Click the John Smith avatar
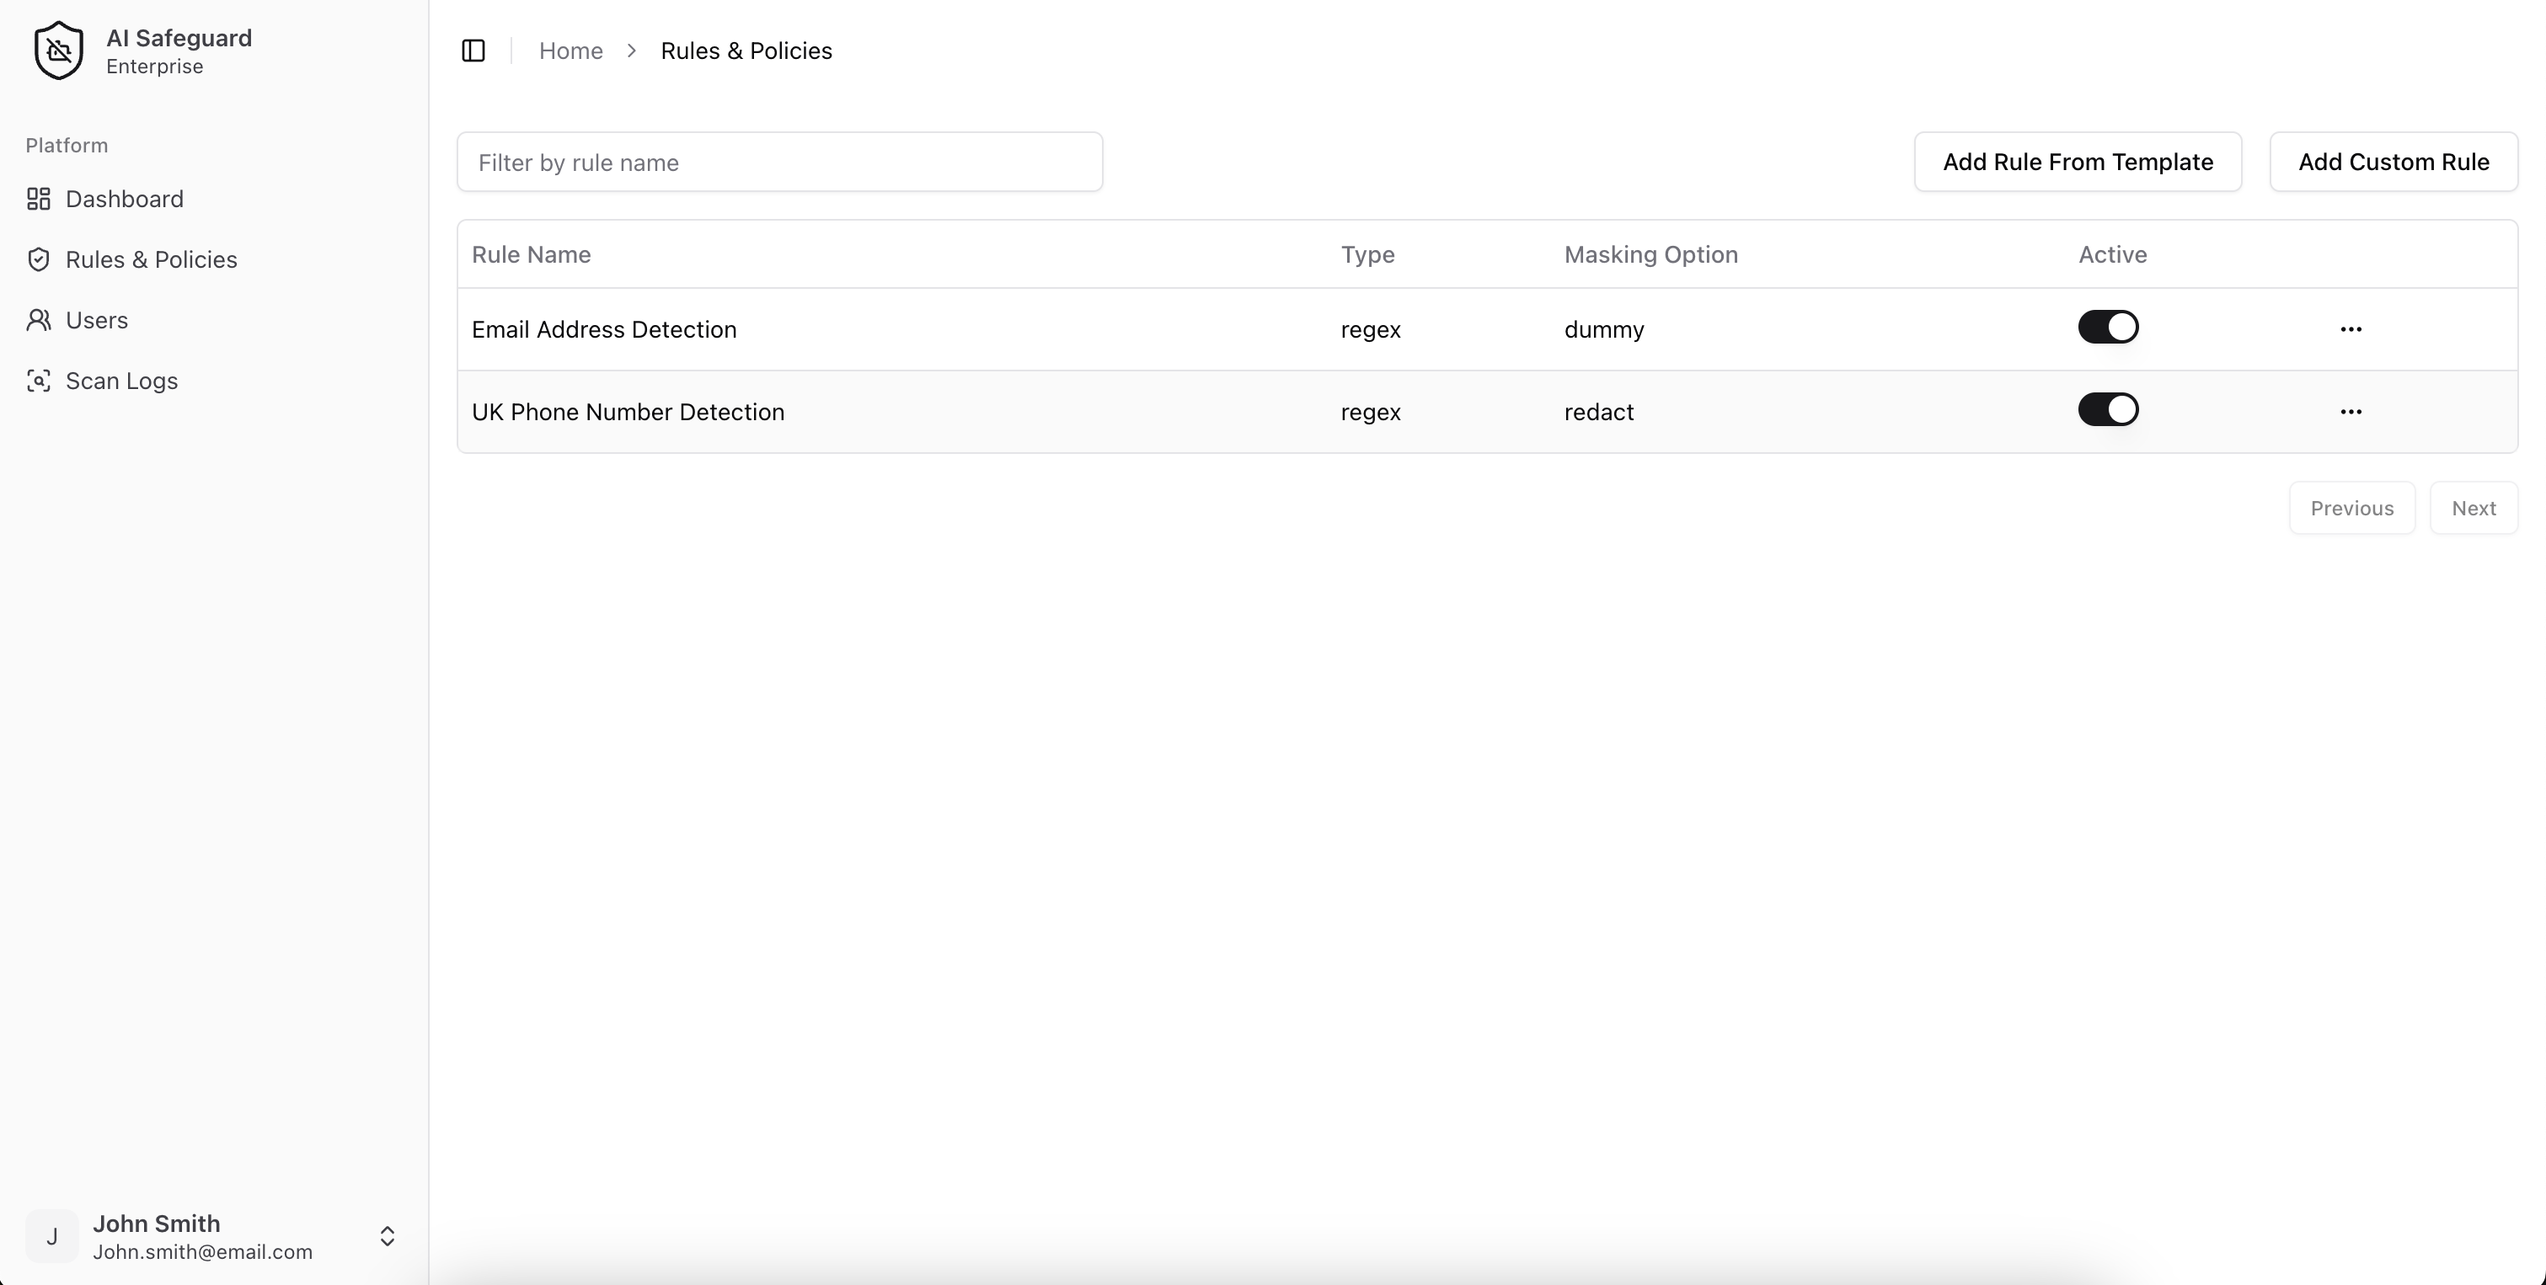 (x=51, y=1235)
